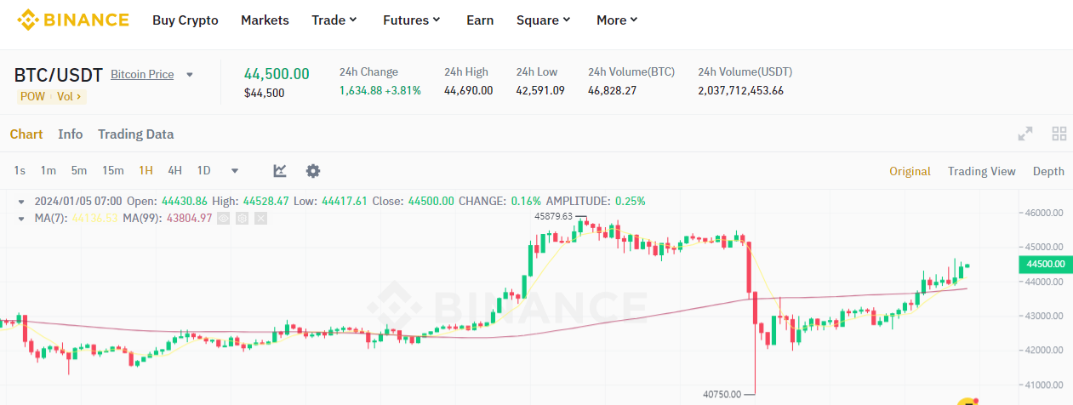Expand the Trade menu

(334, 20)
